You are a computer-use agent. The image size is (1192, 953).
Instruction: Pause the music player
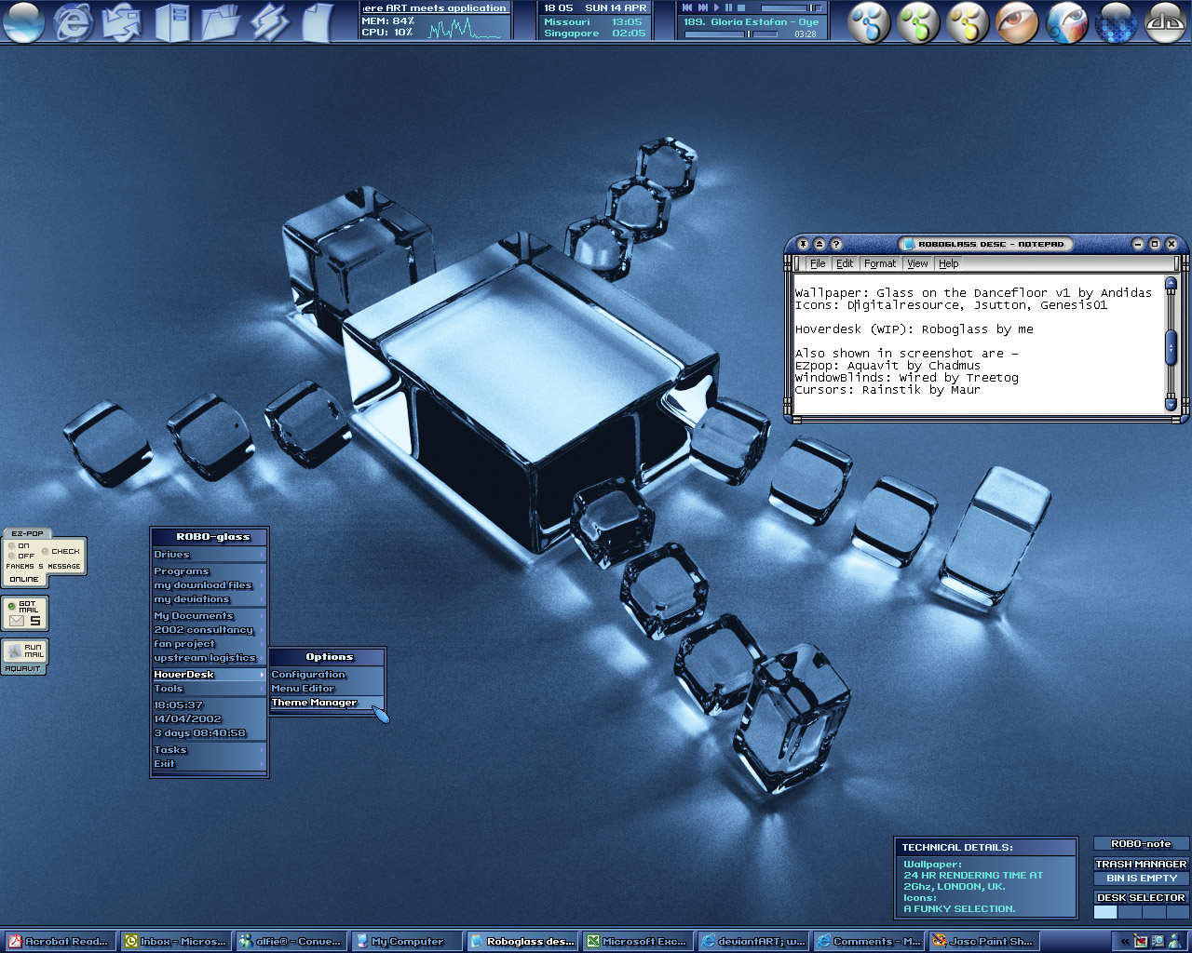pos(728,7)
